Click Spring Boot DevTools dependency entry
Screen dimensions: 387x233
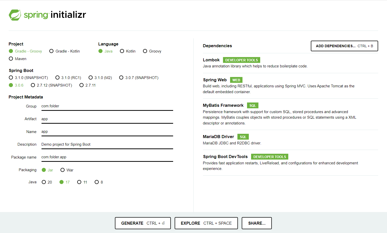290,163
